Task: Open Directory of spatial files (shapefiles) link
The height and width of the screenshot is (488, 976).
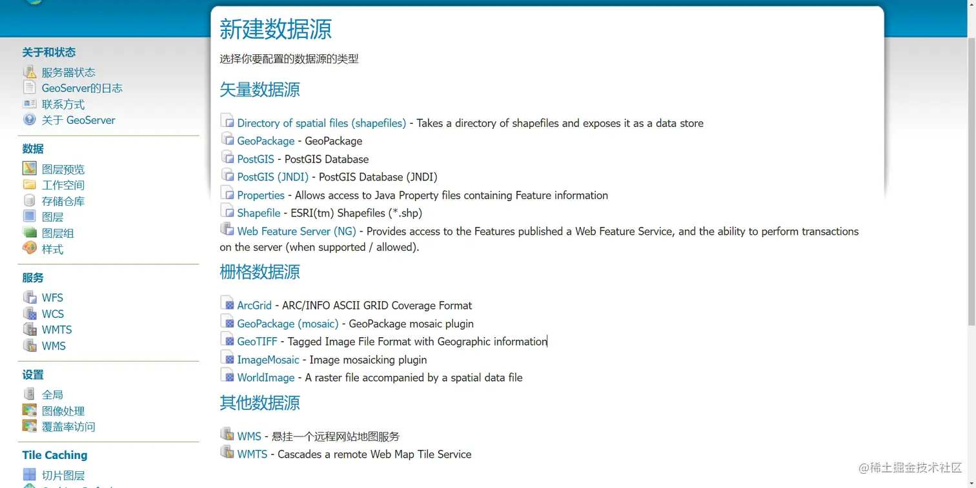Action: coord(321,123)
